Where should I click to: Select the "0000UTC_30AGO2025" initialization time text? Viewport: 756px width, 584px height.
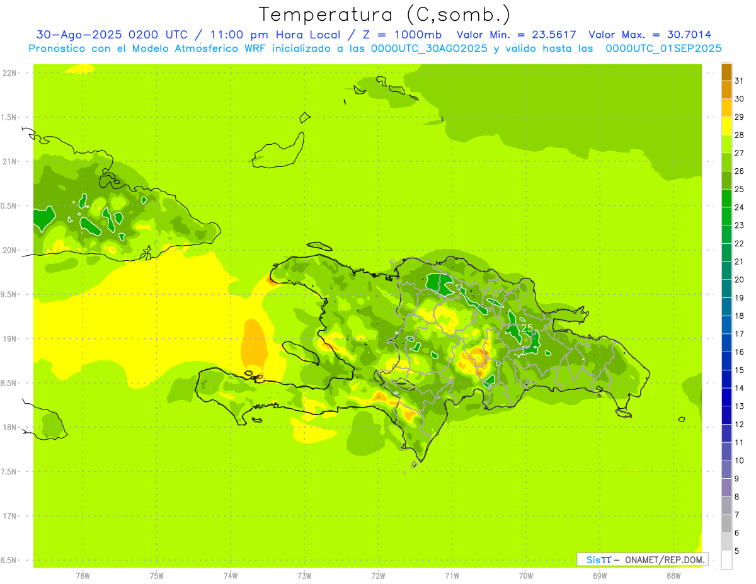click(x=429, y=48)
